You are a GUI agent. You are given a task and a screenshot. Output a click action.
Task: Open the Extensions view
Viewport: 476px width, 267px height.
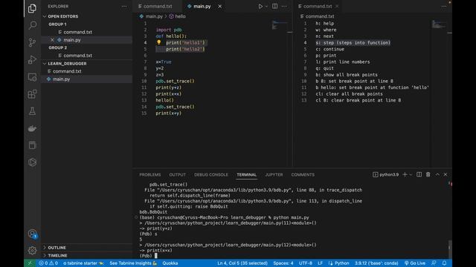pos(32,94)
